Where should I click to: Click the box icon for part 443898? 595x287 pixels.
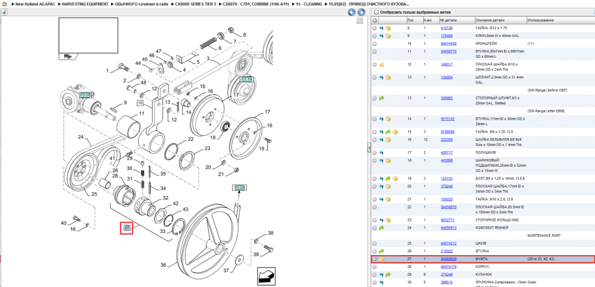click(x=388, y=160)
